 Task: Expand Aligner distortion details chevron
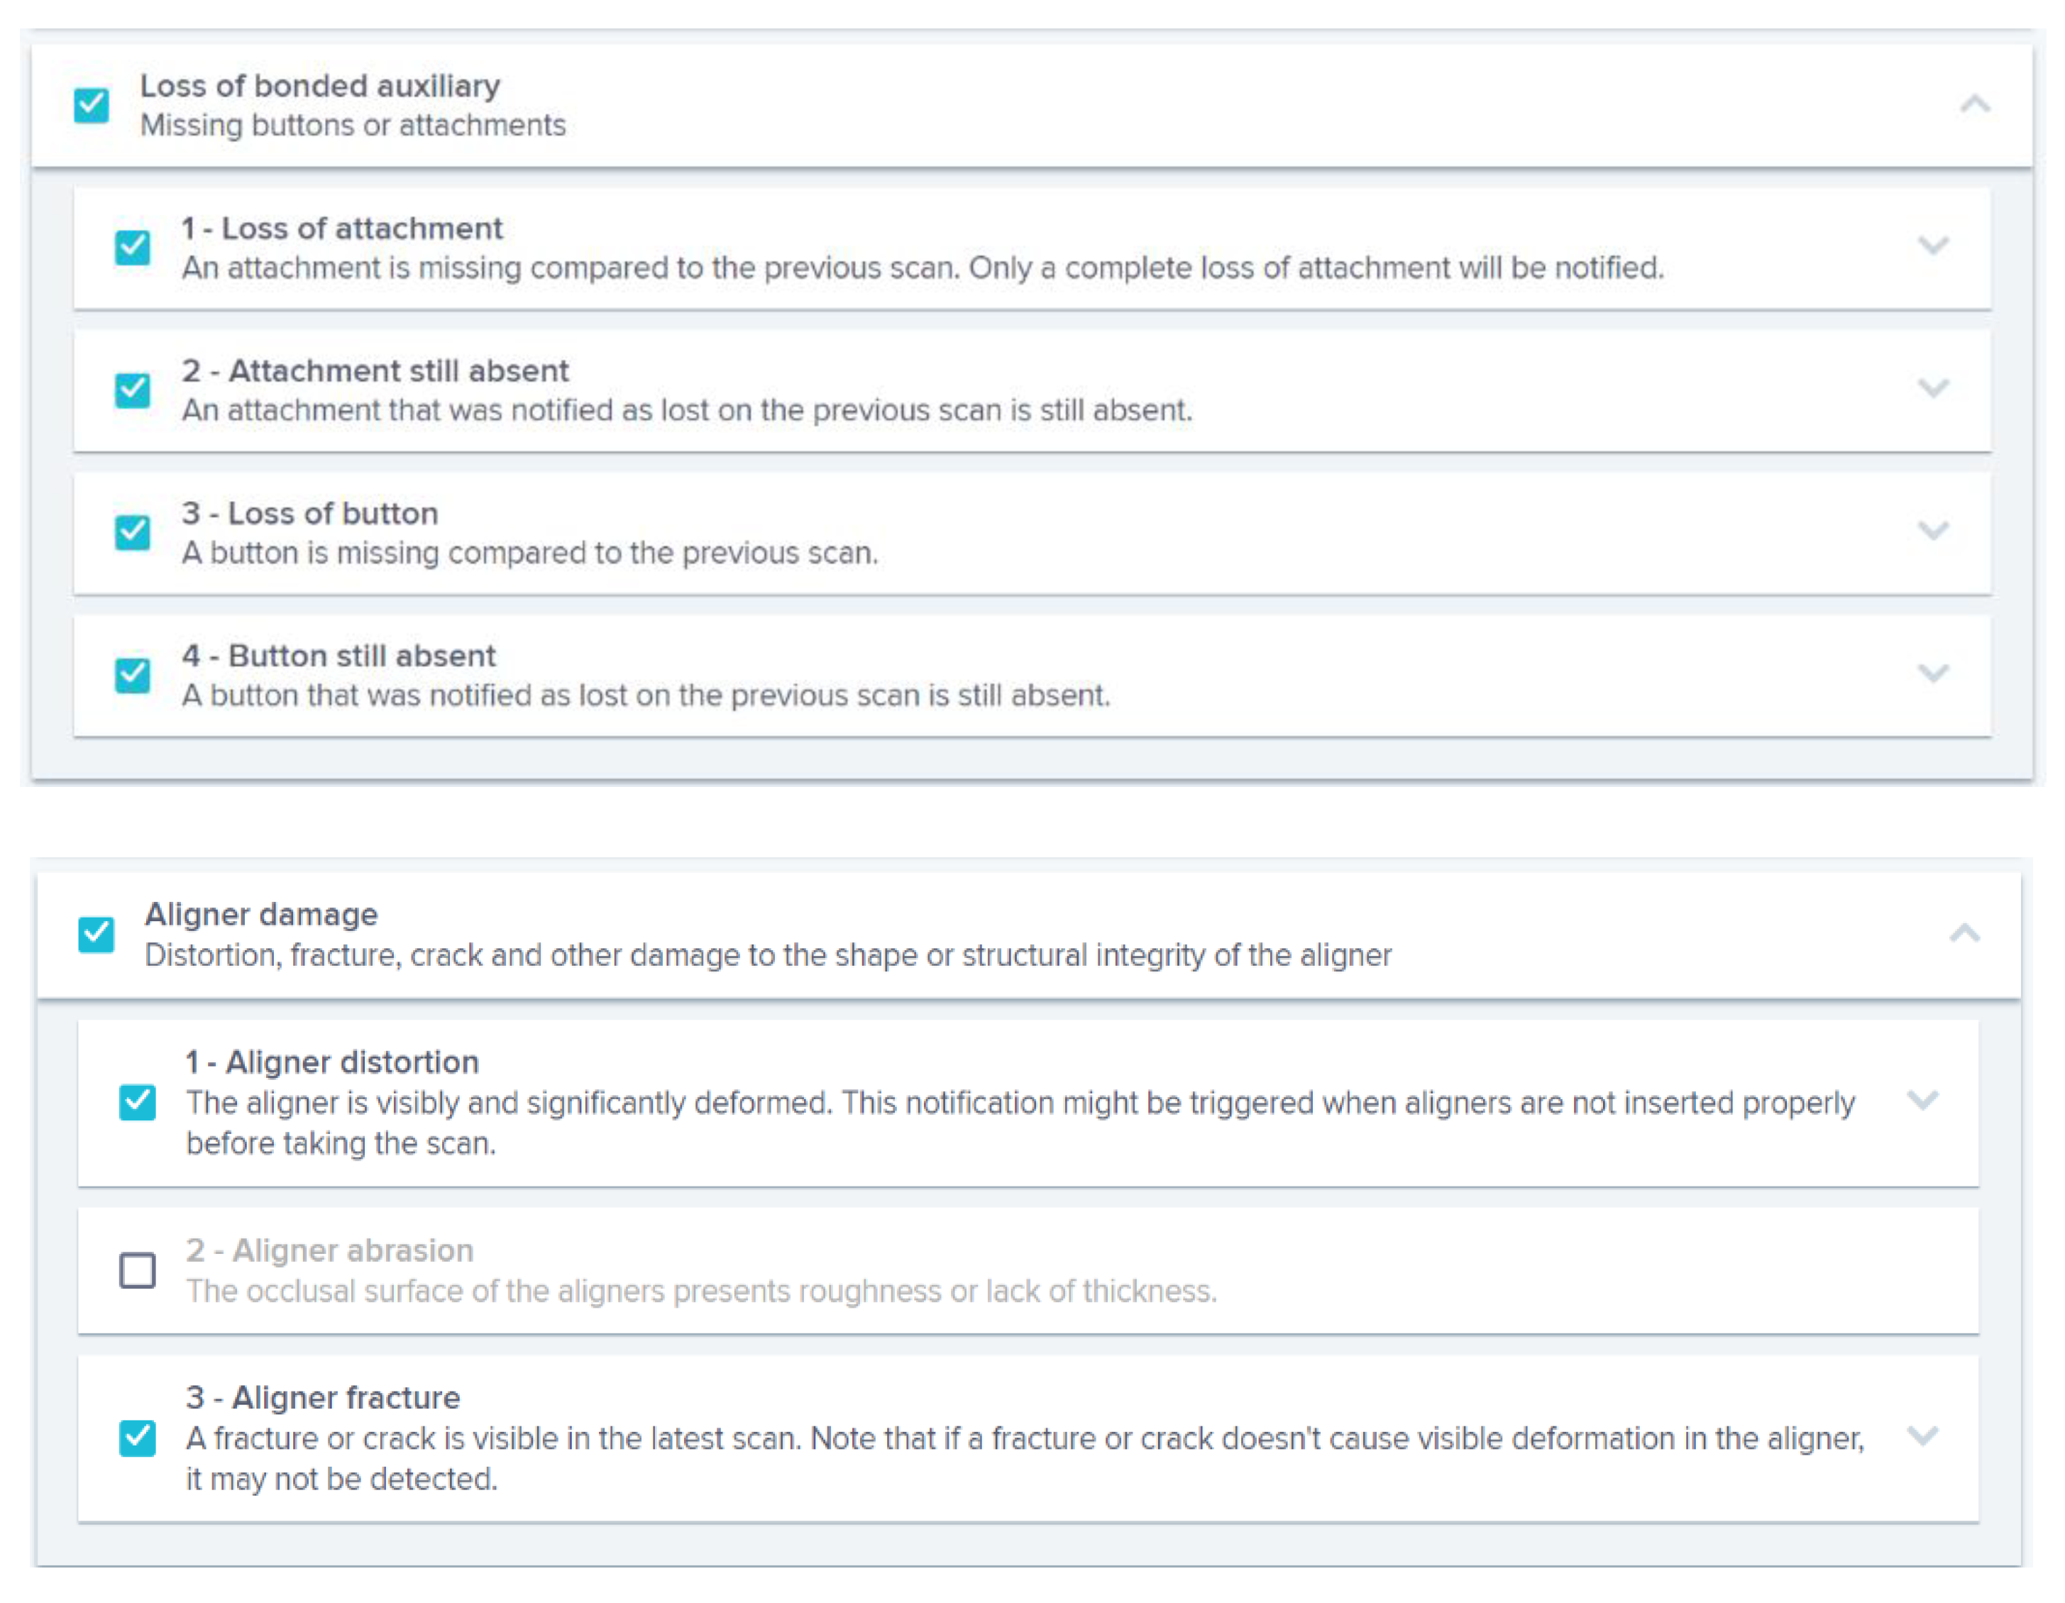click(1923, 1100)
